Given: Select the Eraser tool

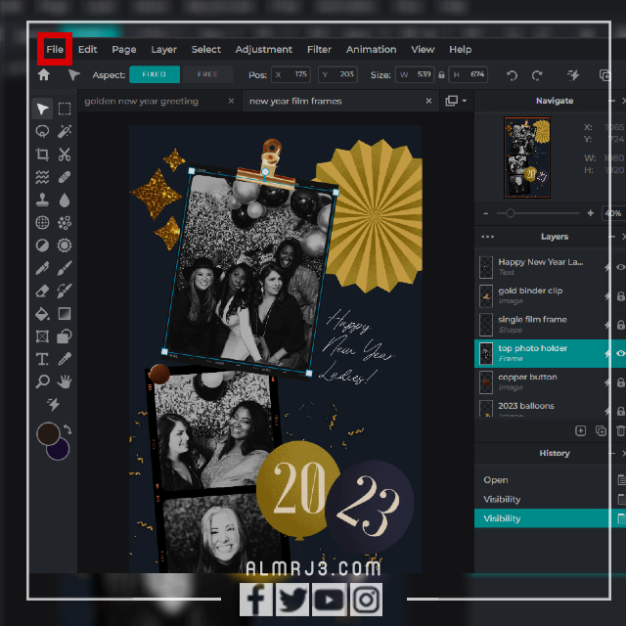Looking at the screenshot, I should click(x=42, y=291).
